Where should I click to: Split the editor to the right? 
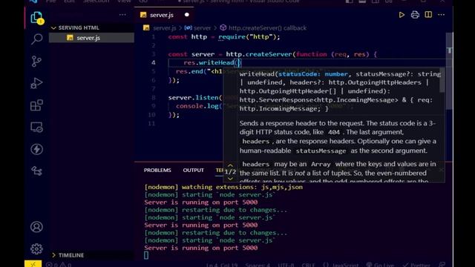click(428, 15)
